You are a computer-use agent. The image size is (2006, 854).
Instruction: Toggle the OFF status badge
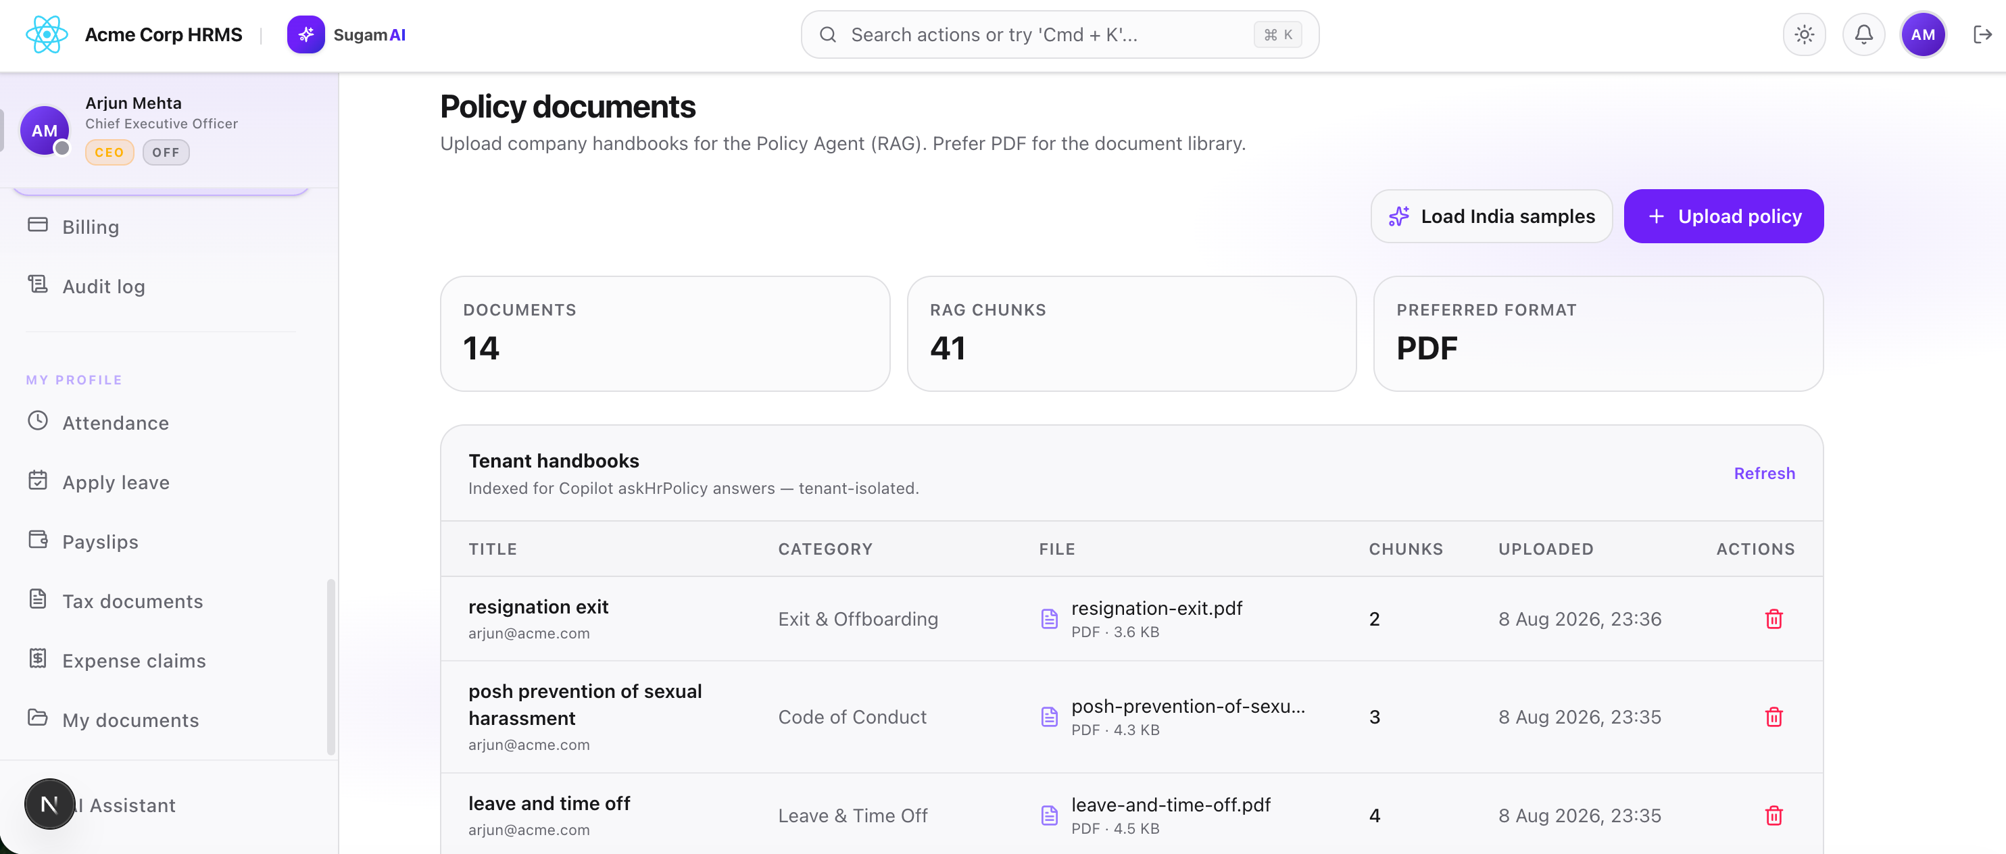click(x=166, y=153)
